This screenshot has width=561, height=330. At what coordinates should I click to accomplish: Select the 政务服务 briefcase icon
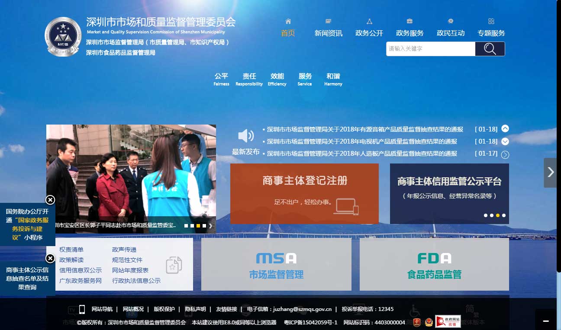pyautogui.click(x=409, y=20)
